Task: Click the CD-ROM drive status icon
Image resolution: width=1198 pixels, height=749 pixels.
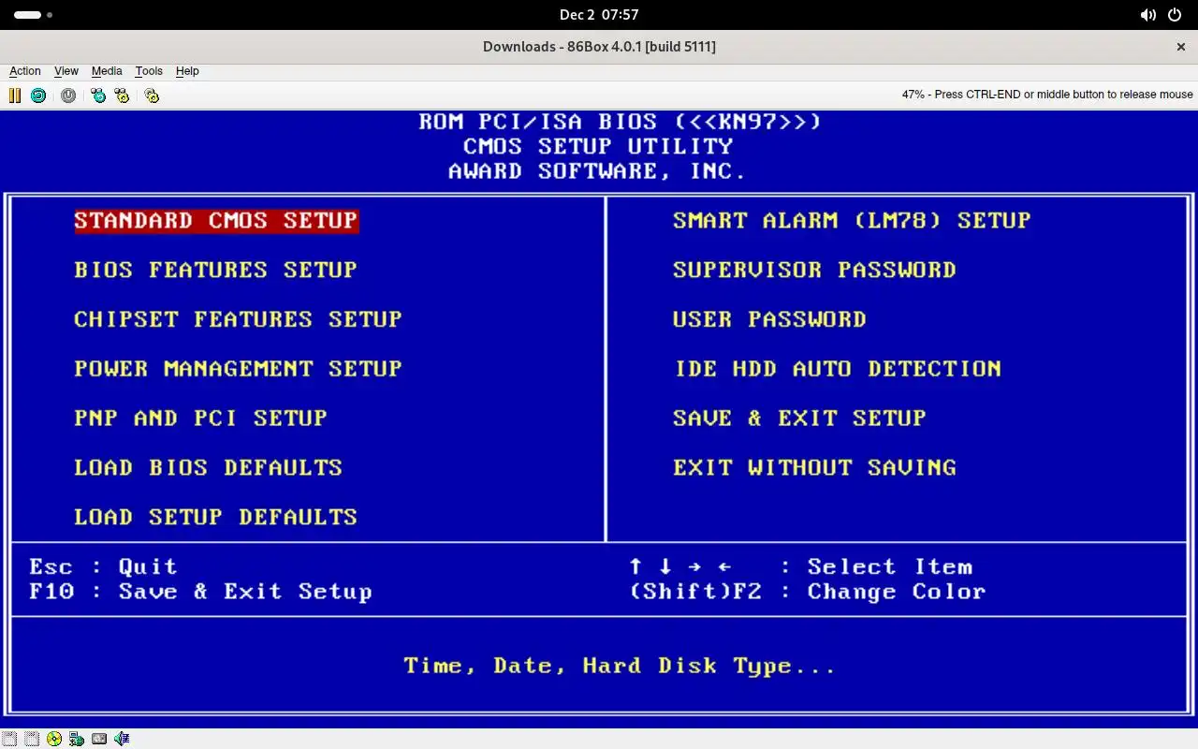Action: pos(54,739)
